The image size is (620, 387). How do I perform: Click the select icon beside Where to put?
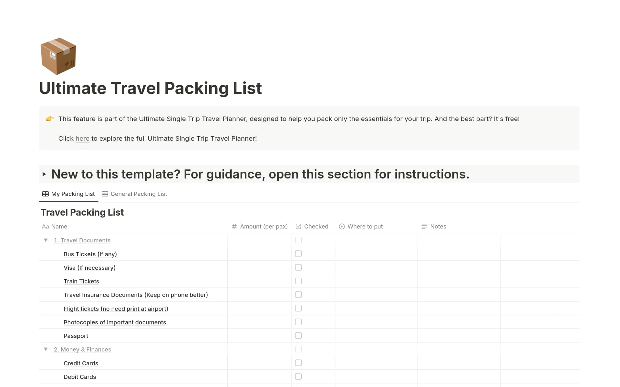click(342, 226)
